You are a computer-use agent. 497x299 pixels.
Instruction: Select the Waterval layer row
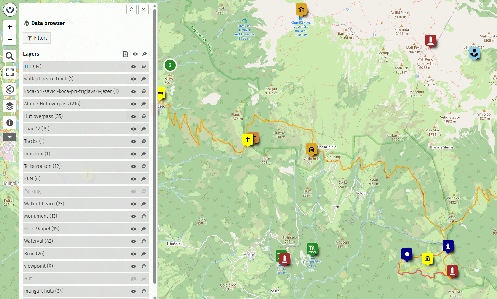click(69, 241)
